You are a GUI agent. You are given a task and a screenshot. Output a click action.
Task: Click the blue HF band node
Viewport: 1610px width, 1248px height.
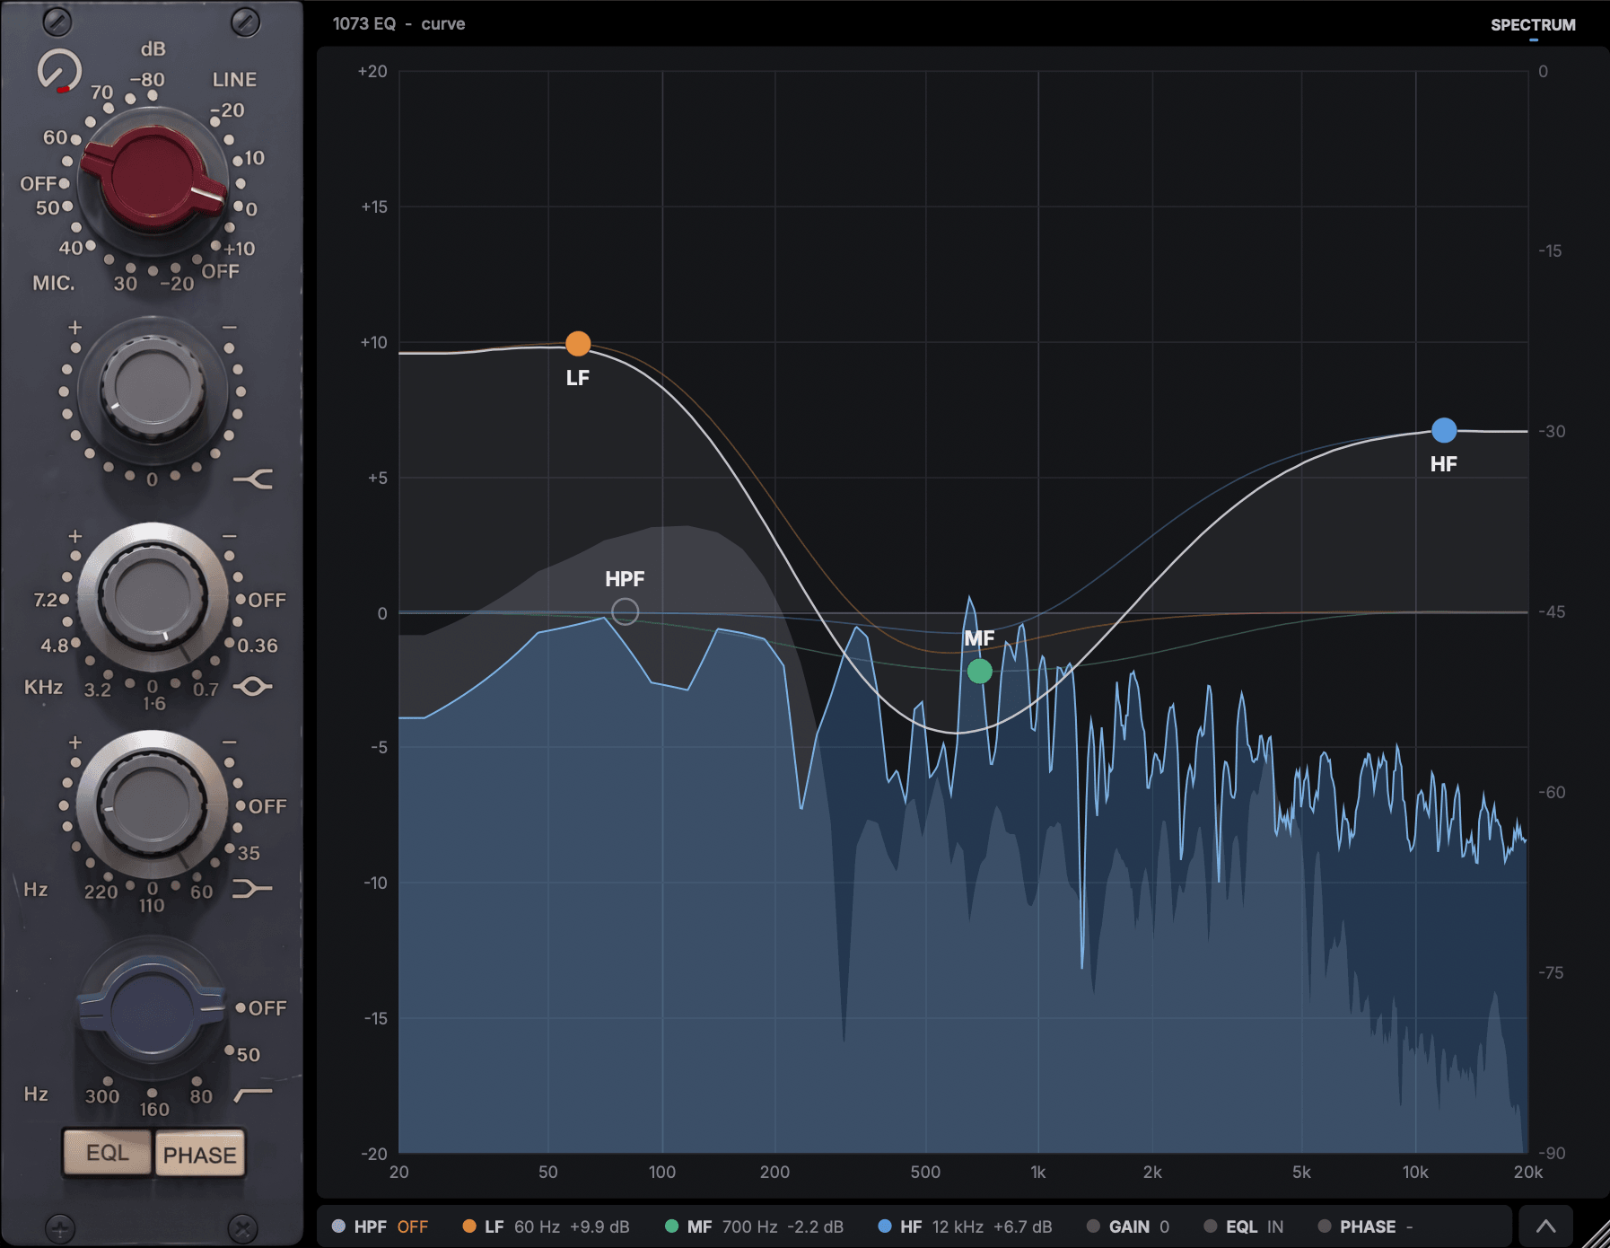click(1444, 431)
